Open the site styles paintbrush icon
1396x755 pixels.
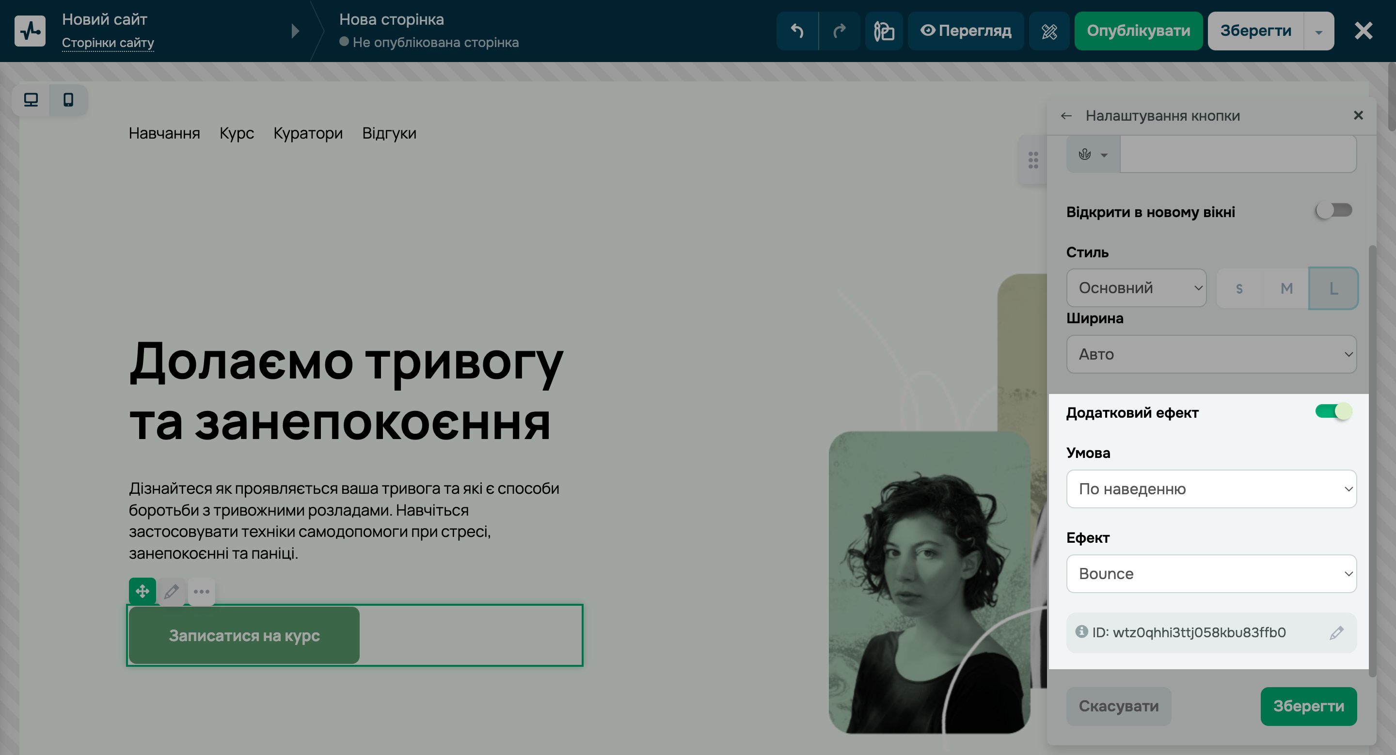click(884, 31)
